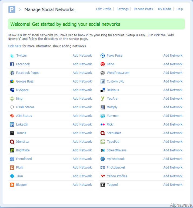Open the MySpace network name link
This screenshot has width=193, height=208.
(22, 90)
